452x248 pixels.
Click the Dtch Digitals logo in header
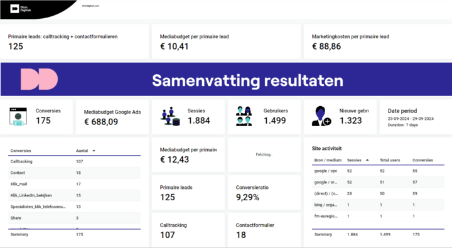point(21,9)
